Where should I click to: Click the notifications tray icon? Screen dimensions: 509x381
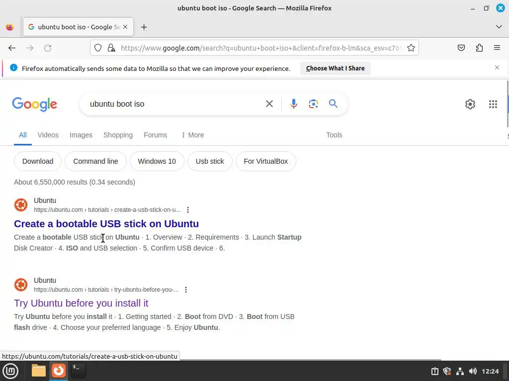434,371
